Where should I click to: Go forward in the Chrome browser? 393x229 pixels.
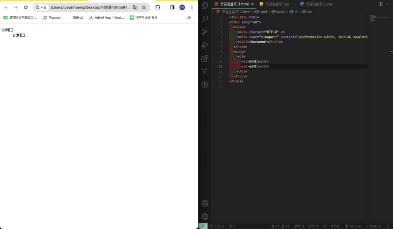click(16, 7)
